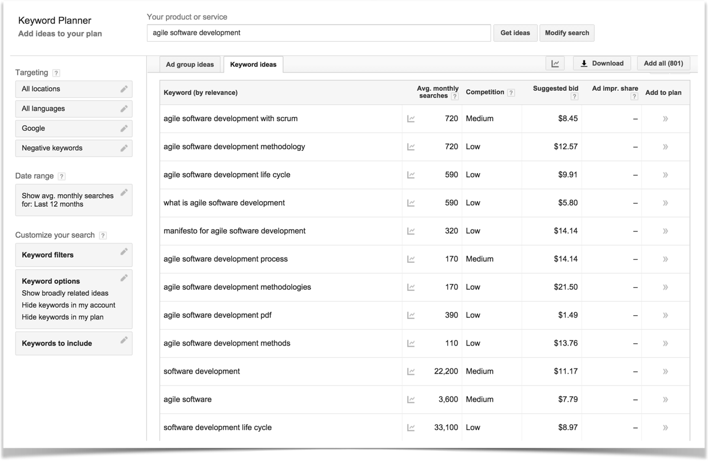The height and width of the screenshot is (461, 708).
Task: Click the Modify search button
Action: [567, 33]
